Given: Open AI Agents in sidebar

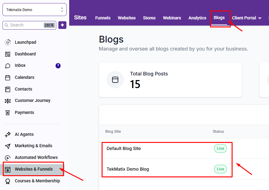Looking at the screenshot, I should (x=24, y=134).
